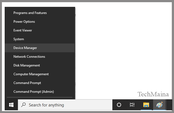Launch Command Prompt
174x113 pixels.
tap(27, 83)
